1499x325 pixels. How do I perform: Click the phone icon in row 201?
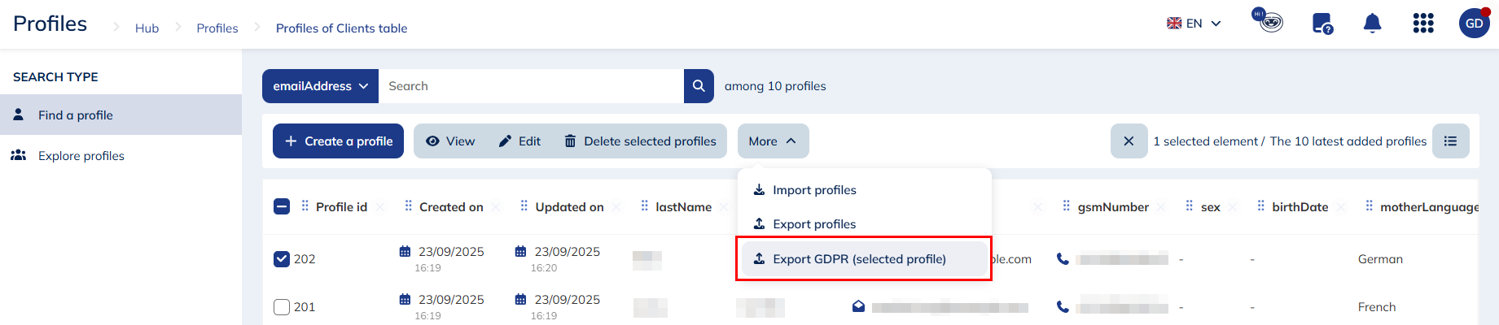coord(1063,307)
